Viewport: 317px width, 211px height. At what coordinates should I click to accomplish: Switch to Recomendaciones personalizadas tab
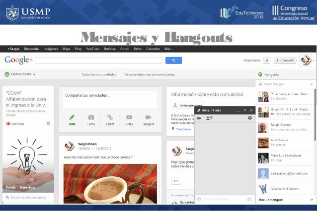pyautogui.click(x=150, y=74)
